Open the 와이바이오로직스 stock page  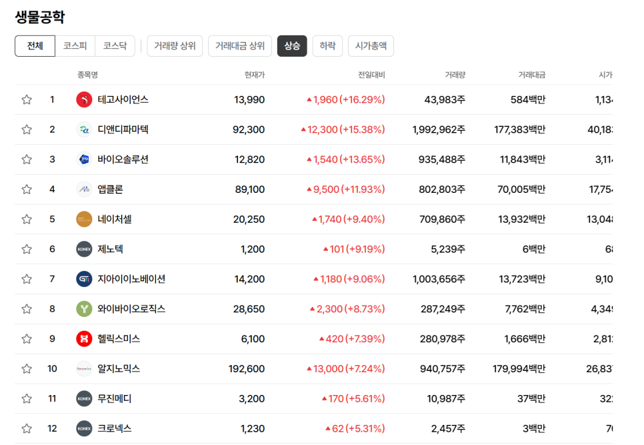(x=131, y=309)
